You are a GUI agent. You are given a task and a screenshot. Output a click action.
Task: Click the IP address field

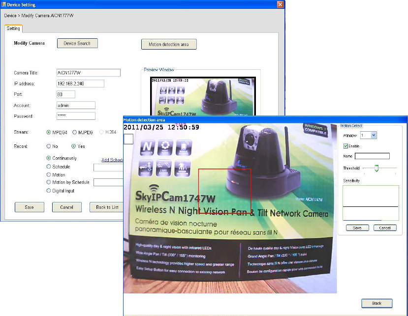click(80, 84)
